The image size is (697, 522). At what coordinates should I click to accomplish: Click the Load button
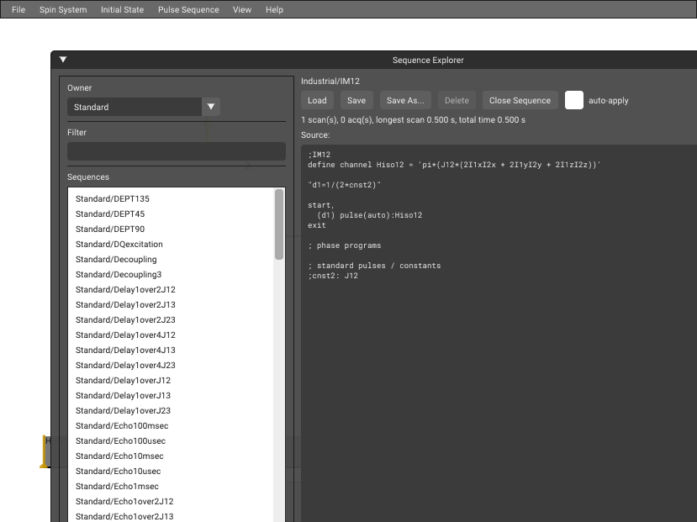317,100
